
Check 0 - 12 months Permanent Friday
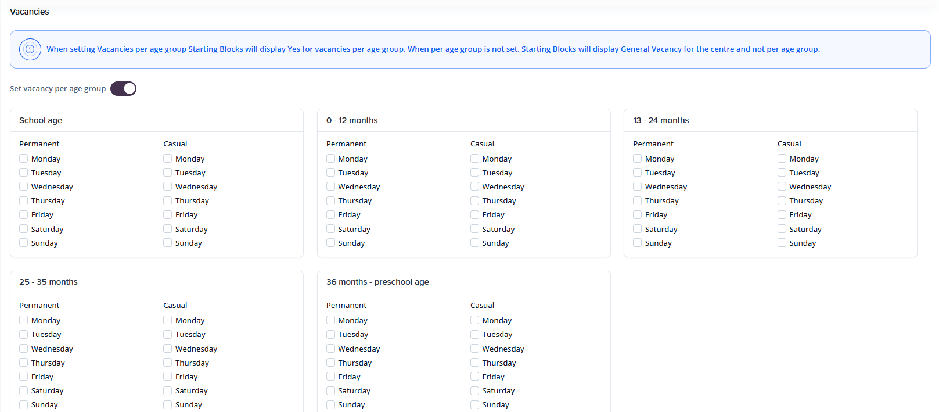(x=331, y=214)
